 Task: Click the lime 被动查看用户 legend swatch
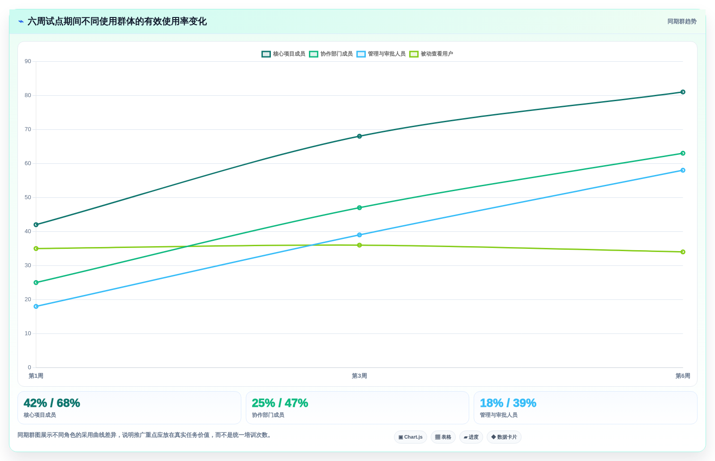point(414,54)
